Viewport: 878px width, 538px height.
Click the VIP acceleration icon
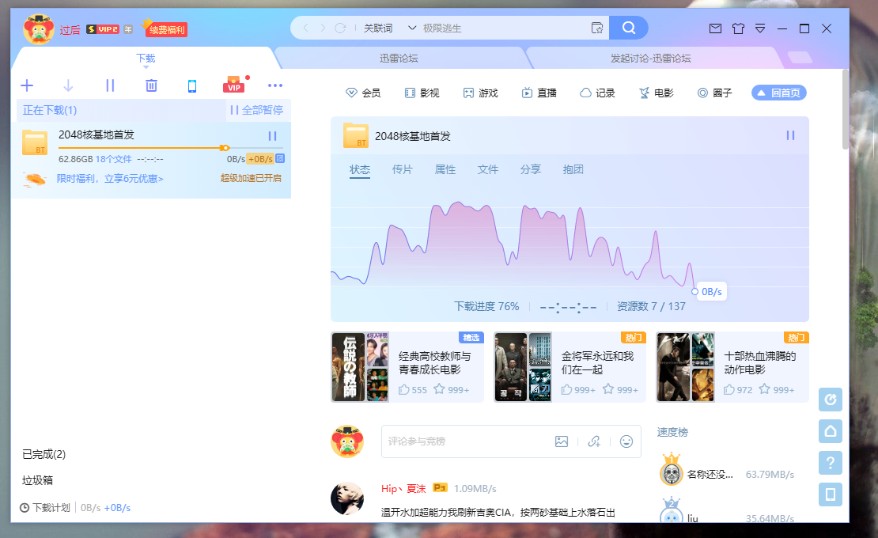pos(233,85)
